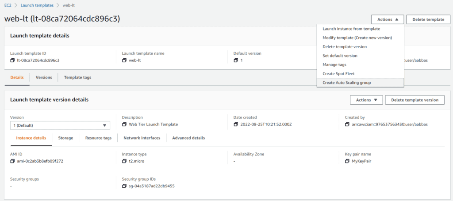This screenshot has width=453, height=201.
Task: Click the t2.micro value text
Action: point(137,161)
